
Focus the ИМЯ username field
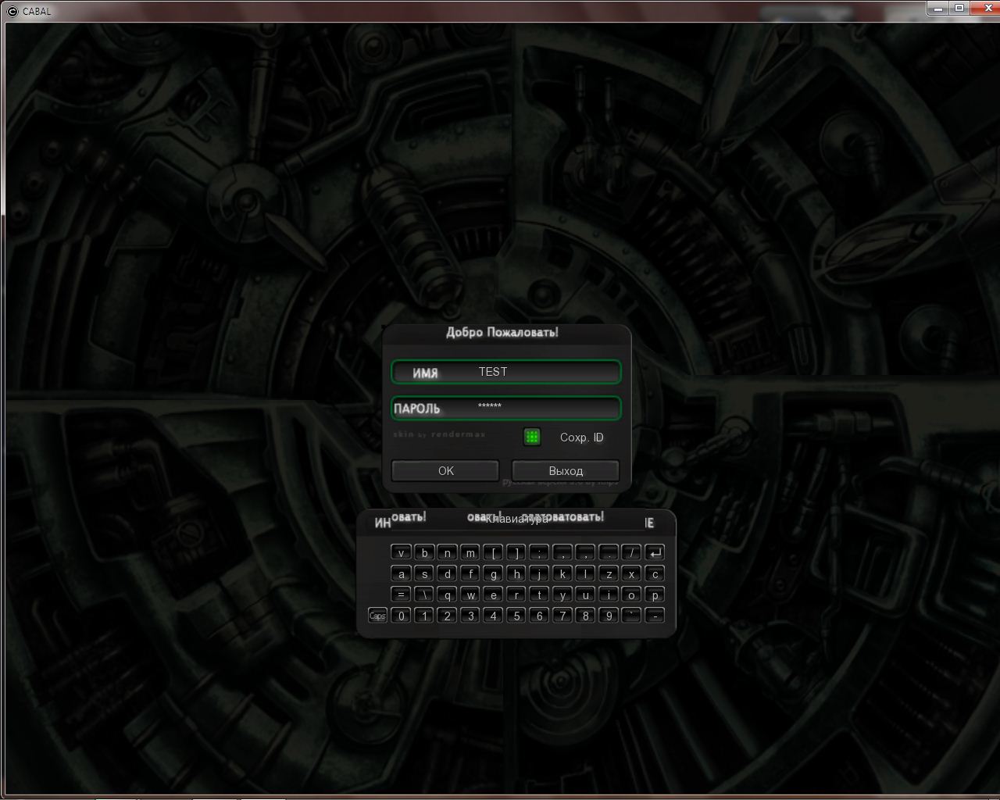[x=506, y=372]
